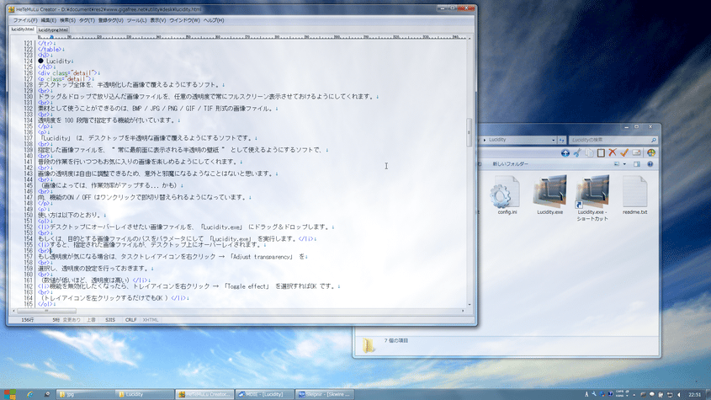Viewport: 711px width, 400px height.
Task: Click the horizontal scrollbar right arrow in editor
Action: pyautogui.click(x=463, y=311)
